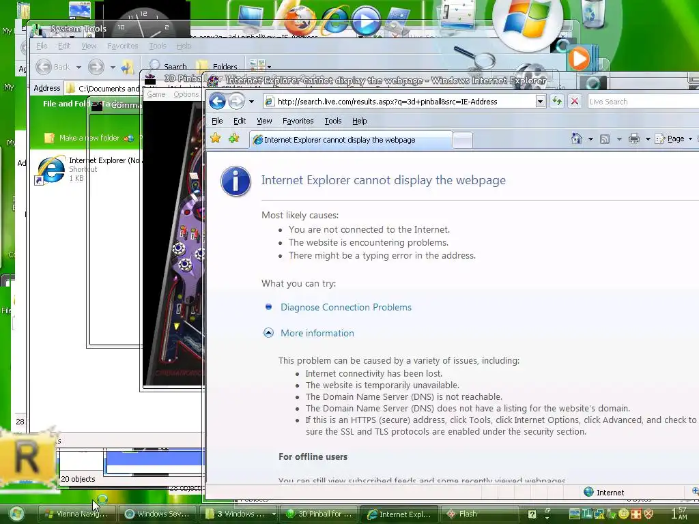Click the Forward arrow in Internet Explorer
699x524 pixels.
[236, 102]
